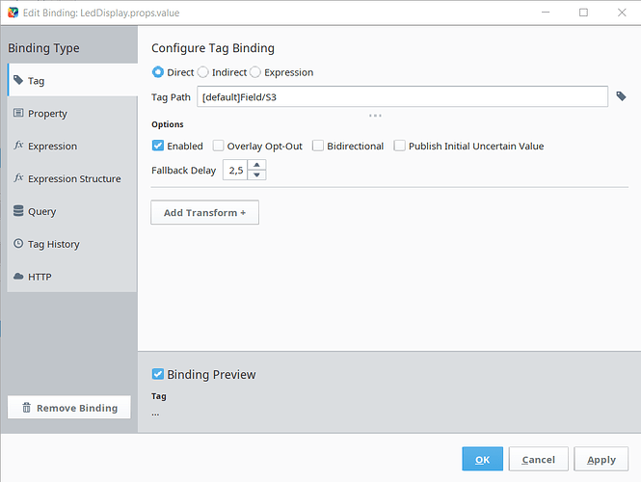Toggle the Overlay Opt-Out checkbox
Image resolution: width=641 pixels, height=482 pixels.
[x=219, y=147]
